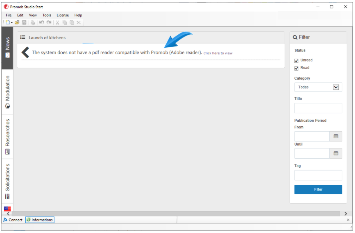
Task: Toggle the Read status checkbox
Action: pyautogui.click(x=296, y=68)
